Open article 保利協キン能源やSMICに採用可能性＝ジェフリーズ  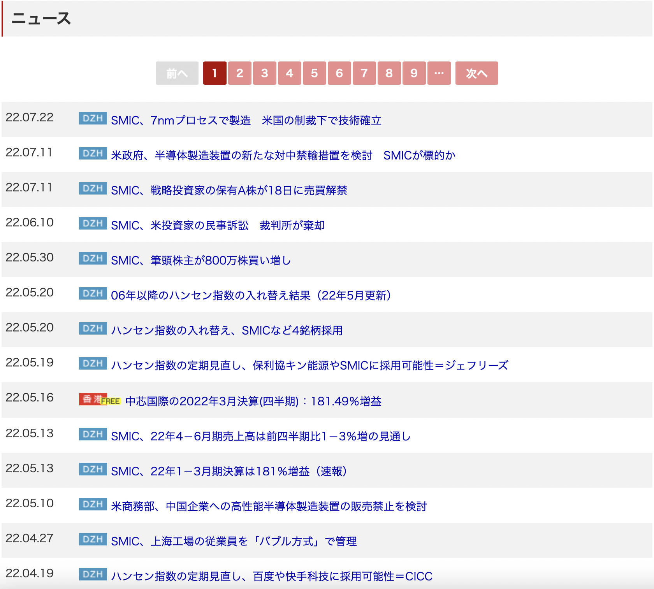[309, 365]
